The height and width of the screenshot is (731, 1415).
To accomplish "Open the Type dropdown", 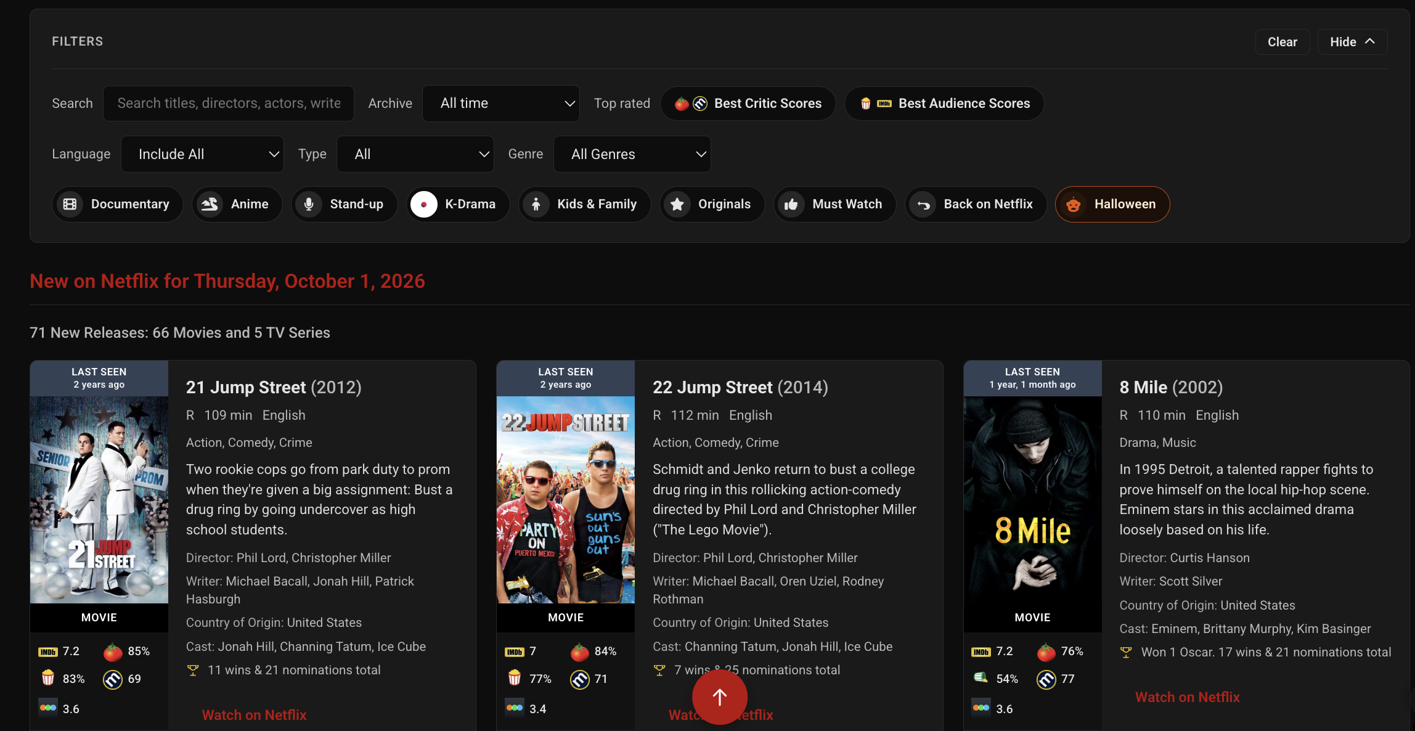I will pos(415,154).
